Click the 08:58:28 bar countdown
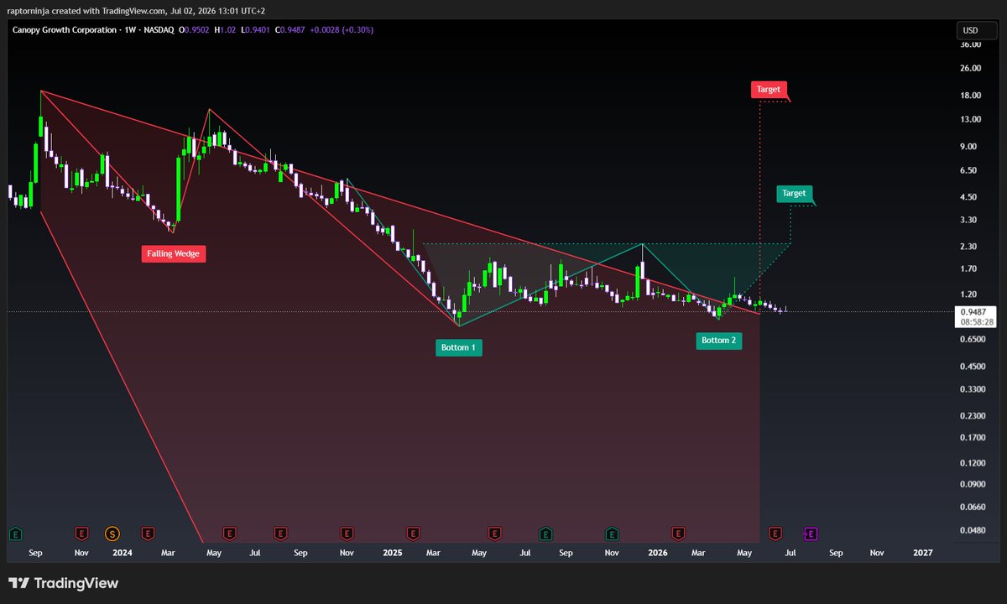This screenshot has width=1007, height=604. (x=977, y=322)
